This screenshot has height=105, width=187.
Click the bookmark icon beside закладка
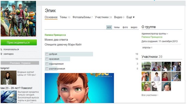click(x=1, y=54)
